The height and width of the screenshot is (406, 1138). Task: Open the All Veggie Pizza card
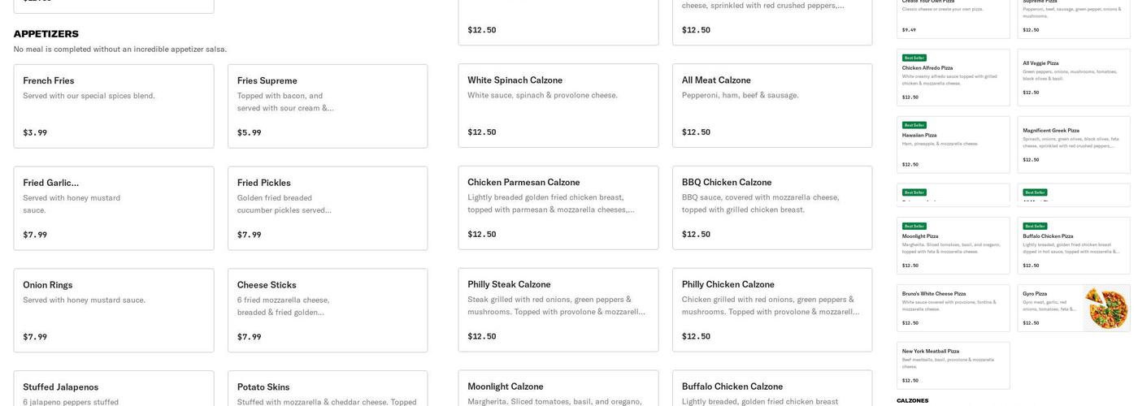[x=1073, y=77]
